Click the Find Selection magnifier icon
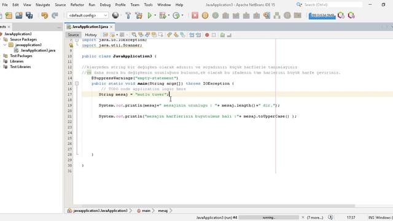393x221 pixels. (134, 35)
